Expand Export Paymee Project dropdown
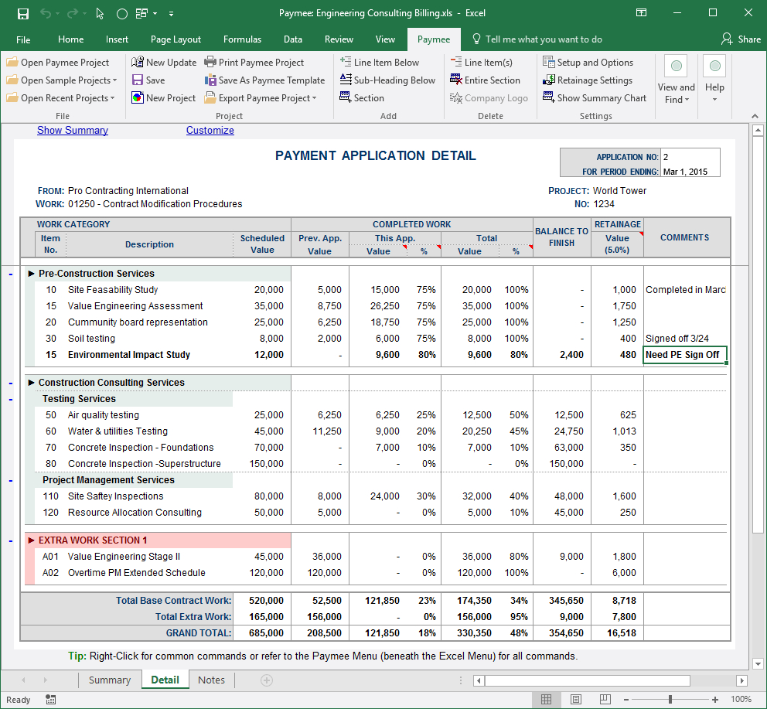 [x=315, y=98]
